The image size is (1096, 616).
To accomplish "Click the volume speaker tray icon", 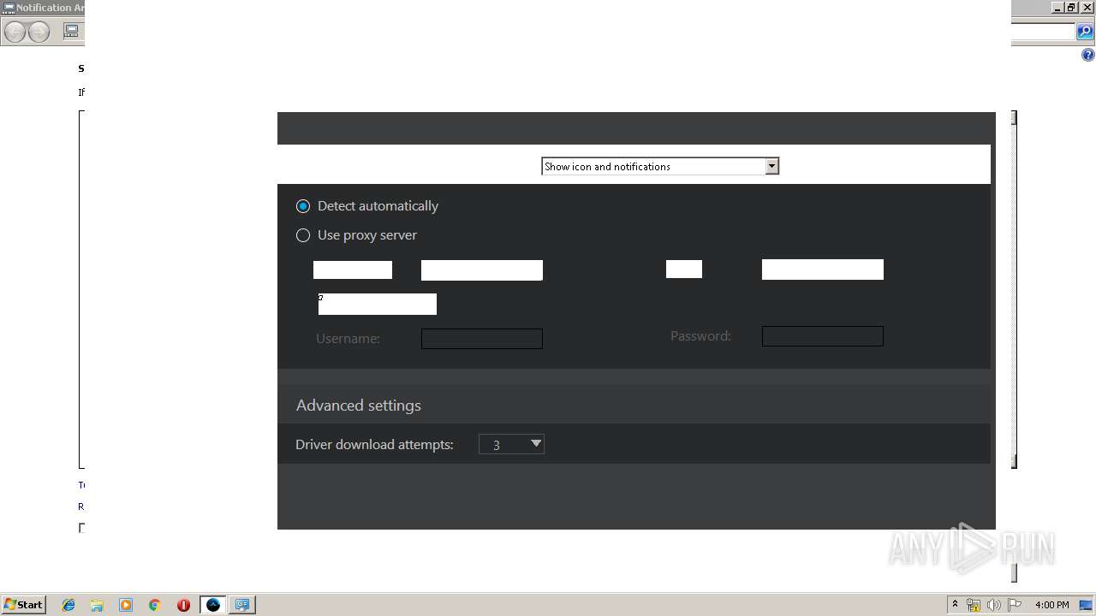I will point(994,605).
